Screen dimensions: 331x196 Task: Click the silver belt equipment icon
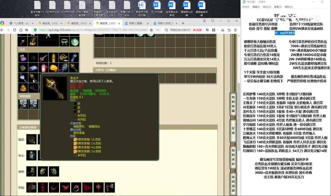[x=64, y=42]
